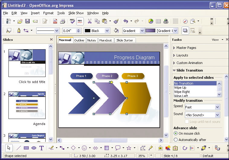Open Area fill bucket icon
Viewport: 229px width, 160px height.
[116, 31]
